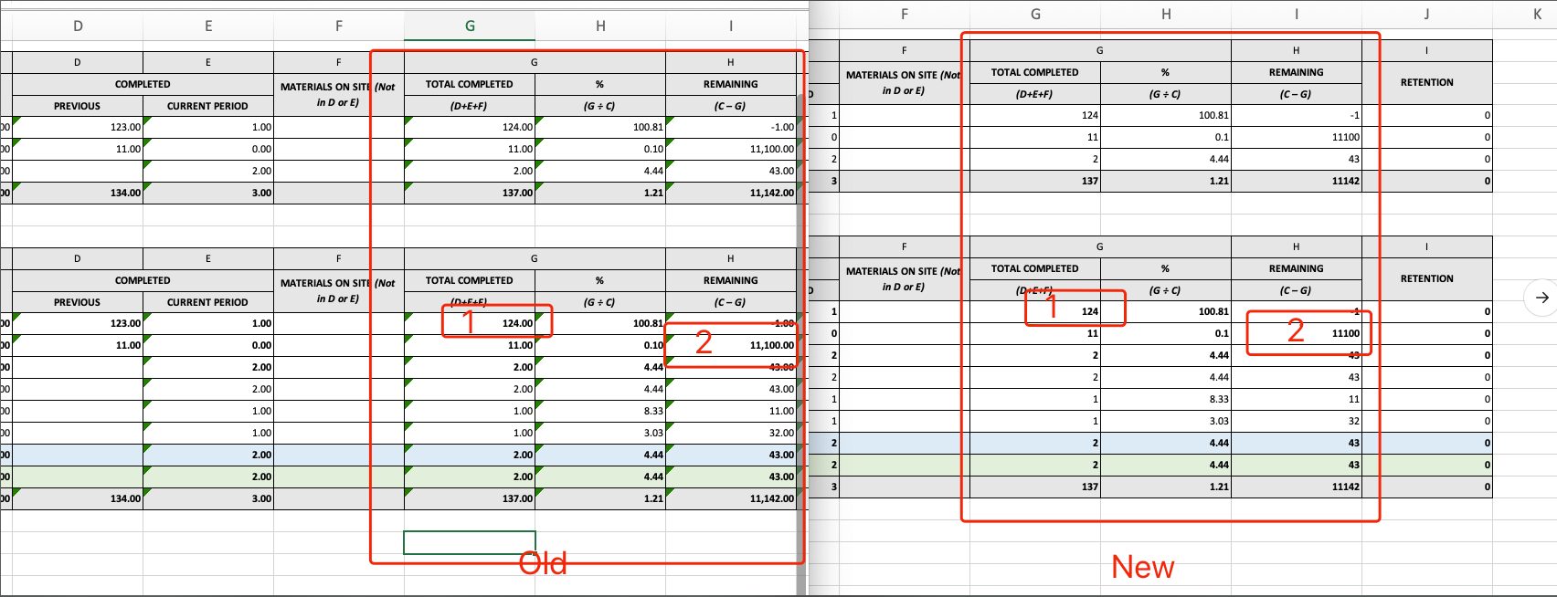Click REMAINING header in left lower table
This screenshot has width=1557, height=597.
[731, 280]
